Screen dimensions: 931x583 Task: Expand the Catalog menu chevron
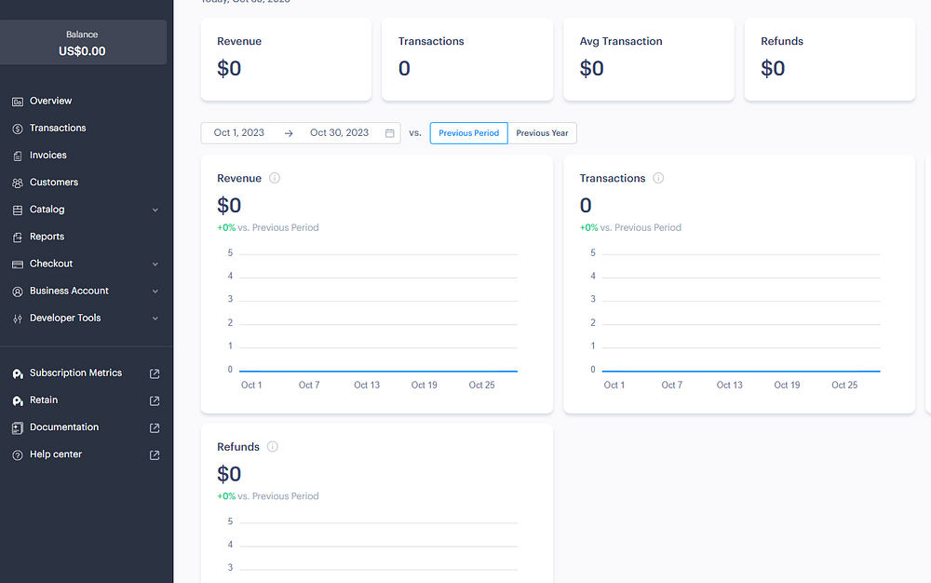[155, 210]
